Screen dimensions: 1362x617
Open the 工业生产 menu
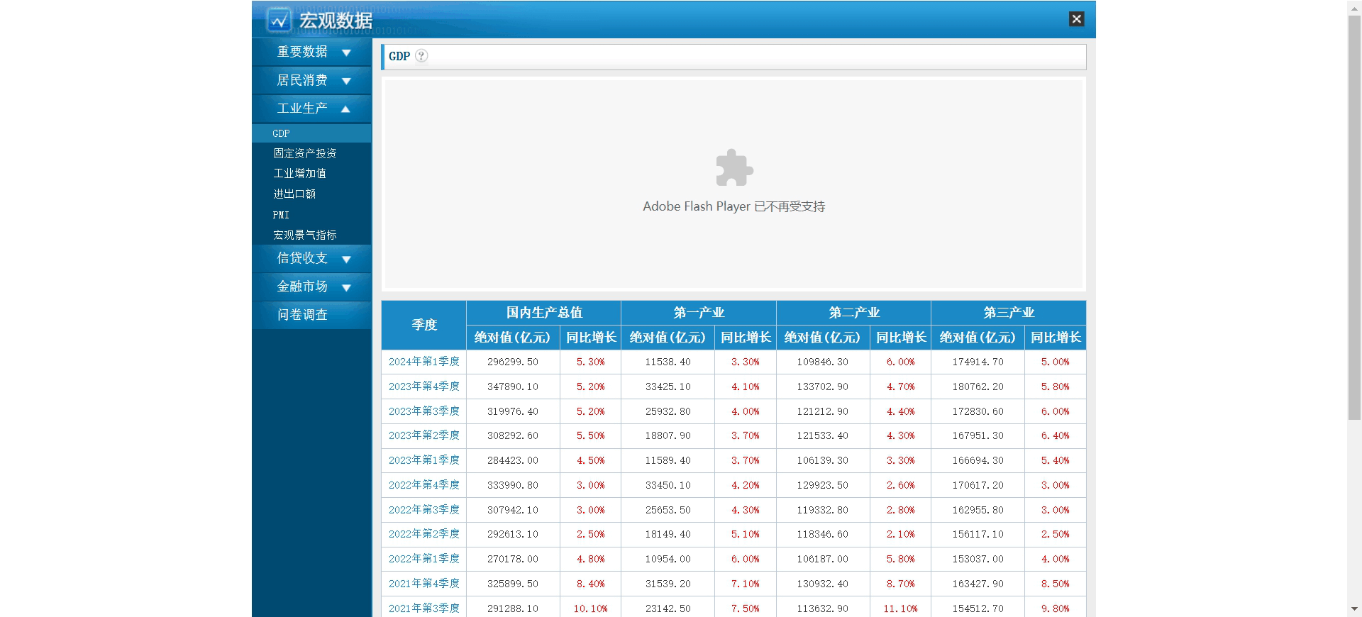pos(302,109)
